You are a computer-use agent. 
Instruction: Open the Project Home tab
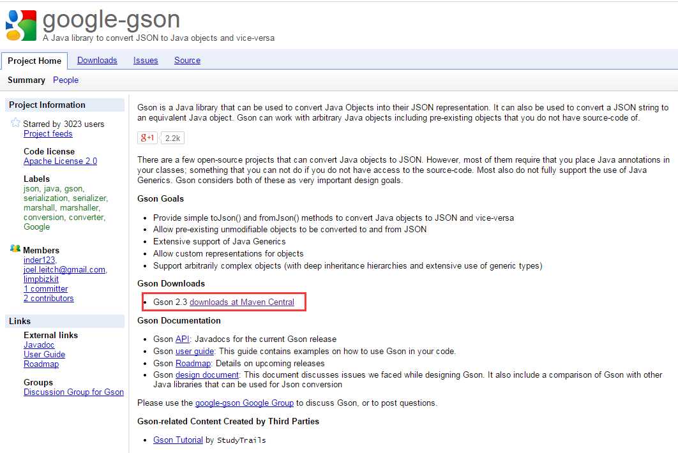point(34,61)
